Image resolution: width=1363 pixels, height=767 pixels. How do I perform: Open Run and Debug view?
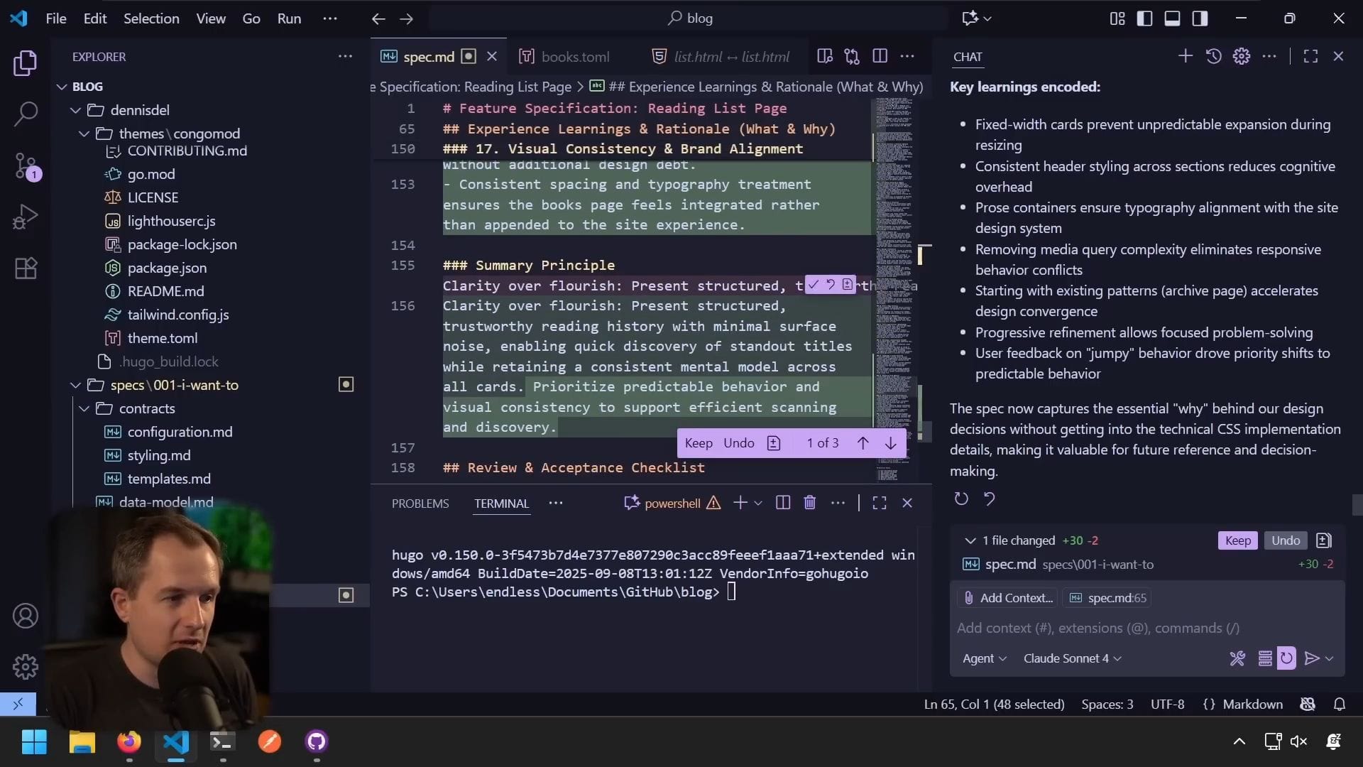[x=26, y=217]
